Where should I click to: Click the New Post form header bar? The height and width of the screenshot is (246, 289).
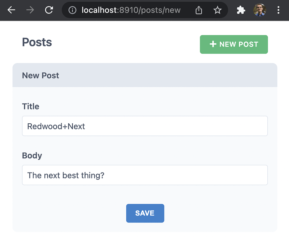point(145,75)
